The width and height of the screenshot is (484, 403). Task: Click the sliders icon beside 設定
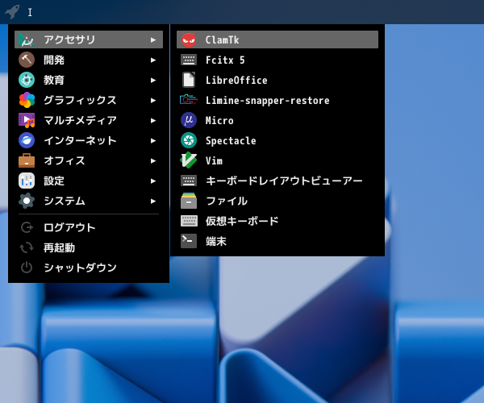(x=27, y=181)
